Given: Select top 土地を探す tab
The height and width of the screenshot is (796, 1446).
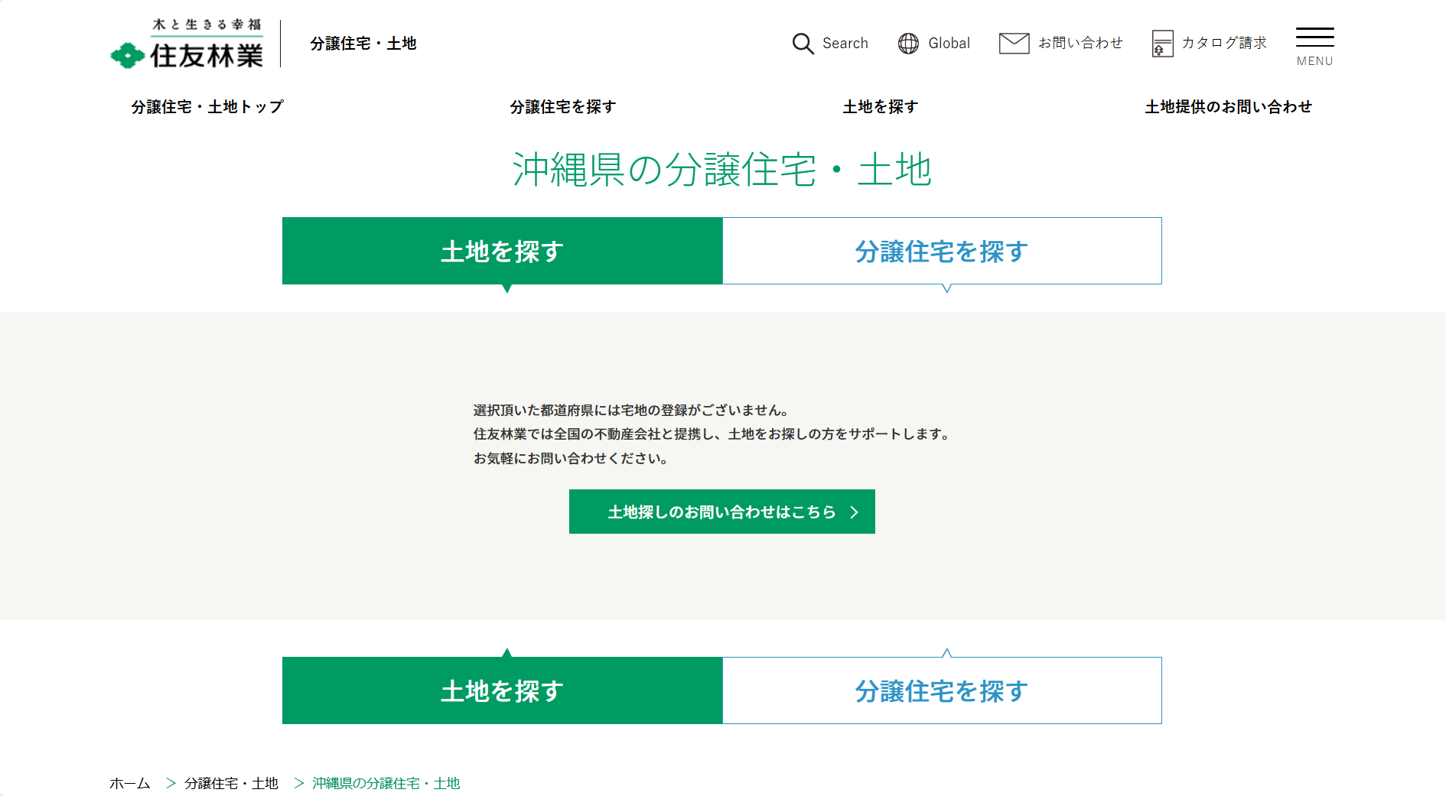Looking at the screenshot, I should tap(502, 252).
